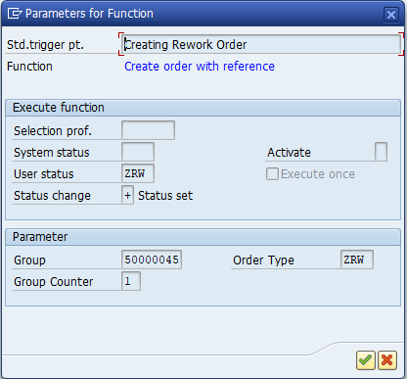Click the Create order with reference text
This screenshot has height=379, width=407.
pos(200,67)
